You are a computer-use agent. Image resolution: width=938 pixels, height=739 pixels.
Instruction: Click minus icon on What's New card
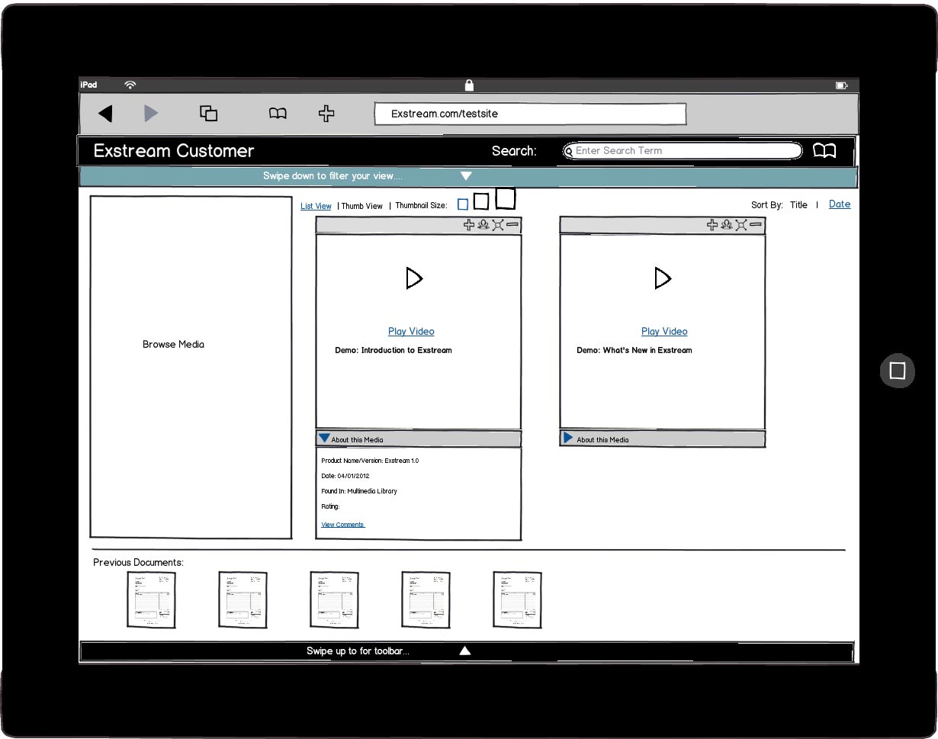point(755,225)
